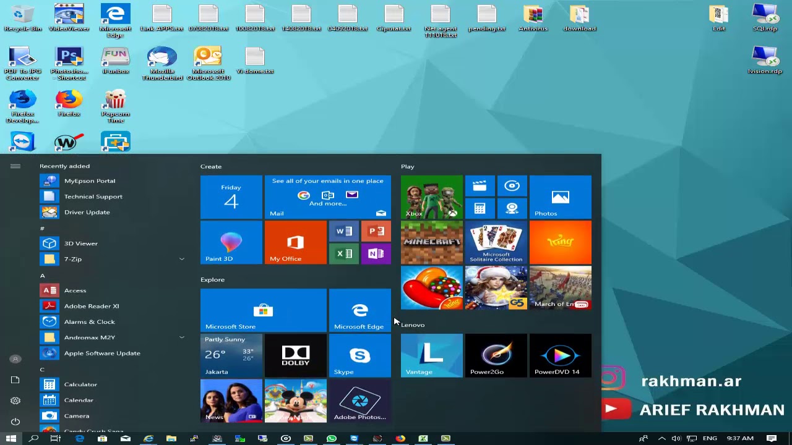Open the Power options button
The height and width of the screenshot is (445, 792).
[15, 422]
